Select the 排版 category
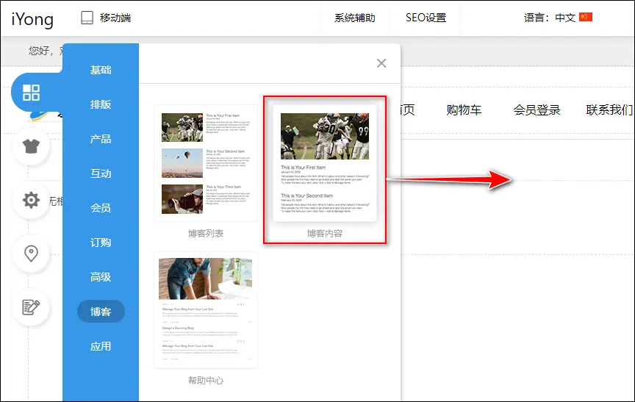The image size is (635, 402). coord(101,104)
